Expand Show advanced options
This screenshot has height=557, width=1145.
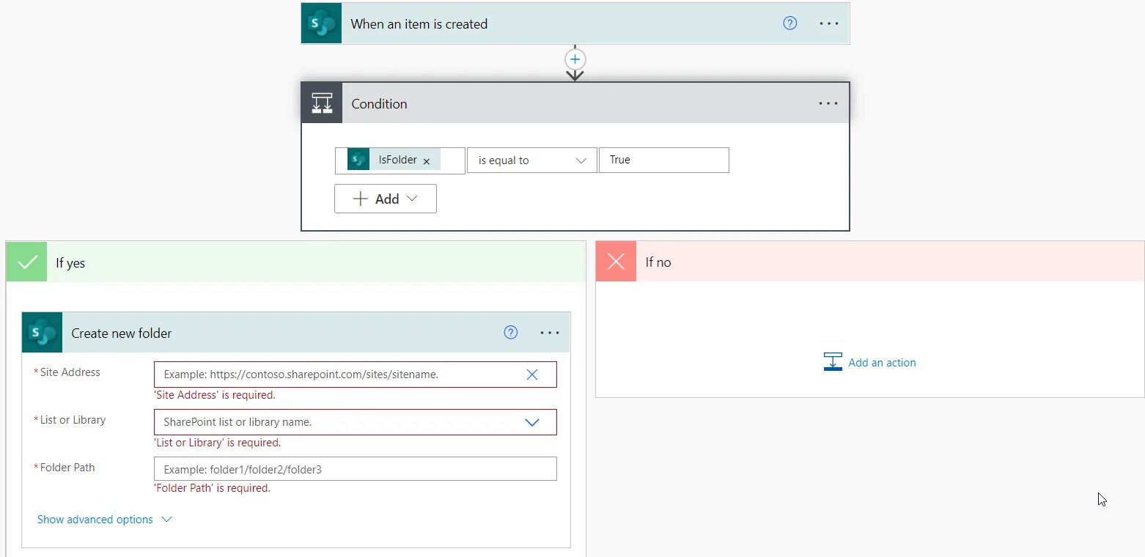click(x=105, y=520)
